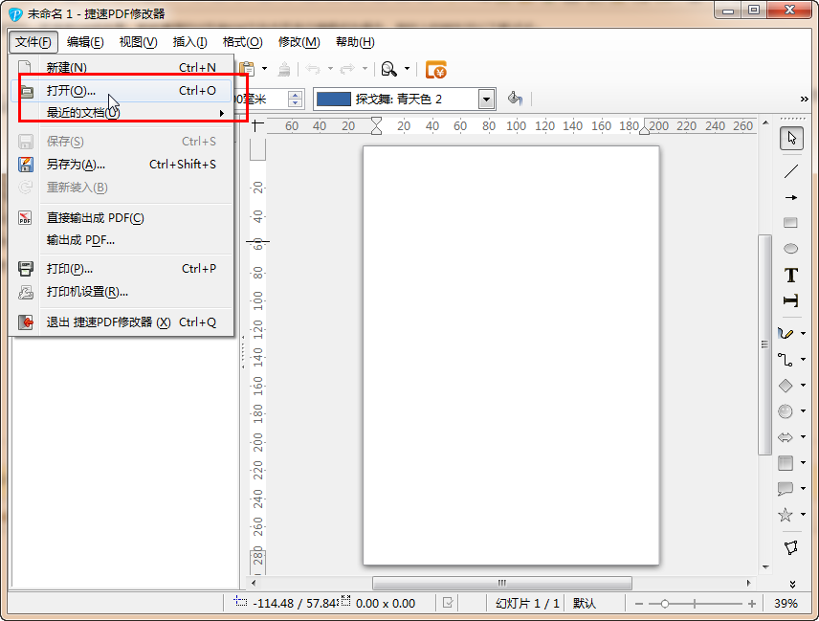Image resolution: width=819 pixels, height=621 pixels.
Task: Select the Ellipse shape tool
Action: [791, 249]
